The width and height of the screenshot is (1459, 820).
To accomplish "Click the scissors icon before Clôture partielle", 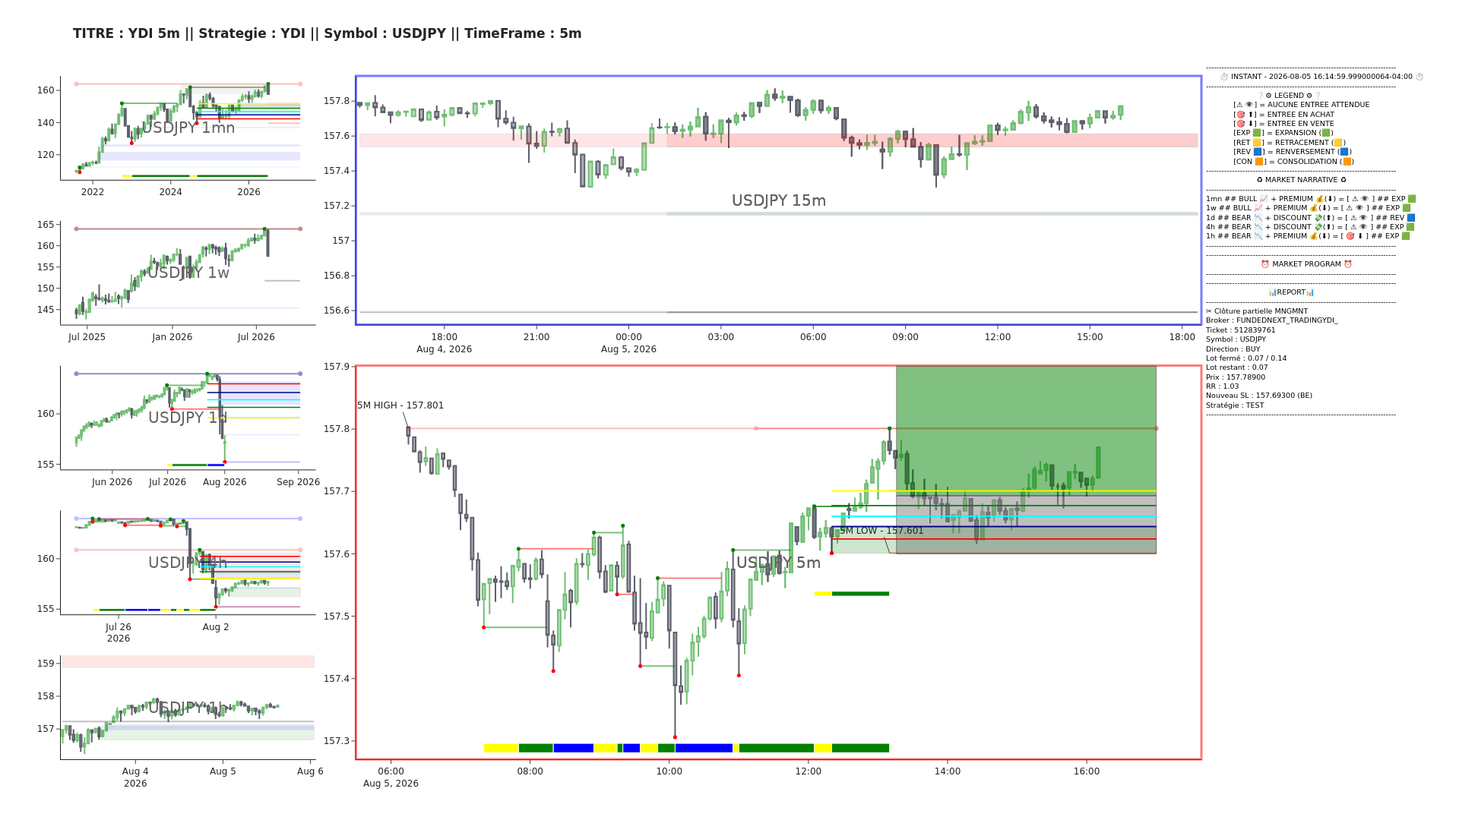I will coord(1209,311).
